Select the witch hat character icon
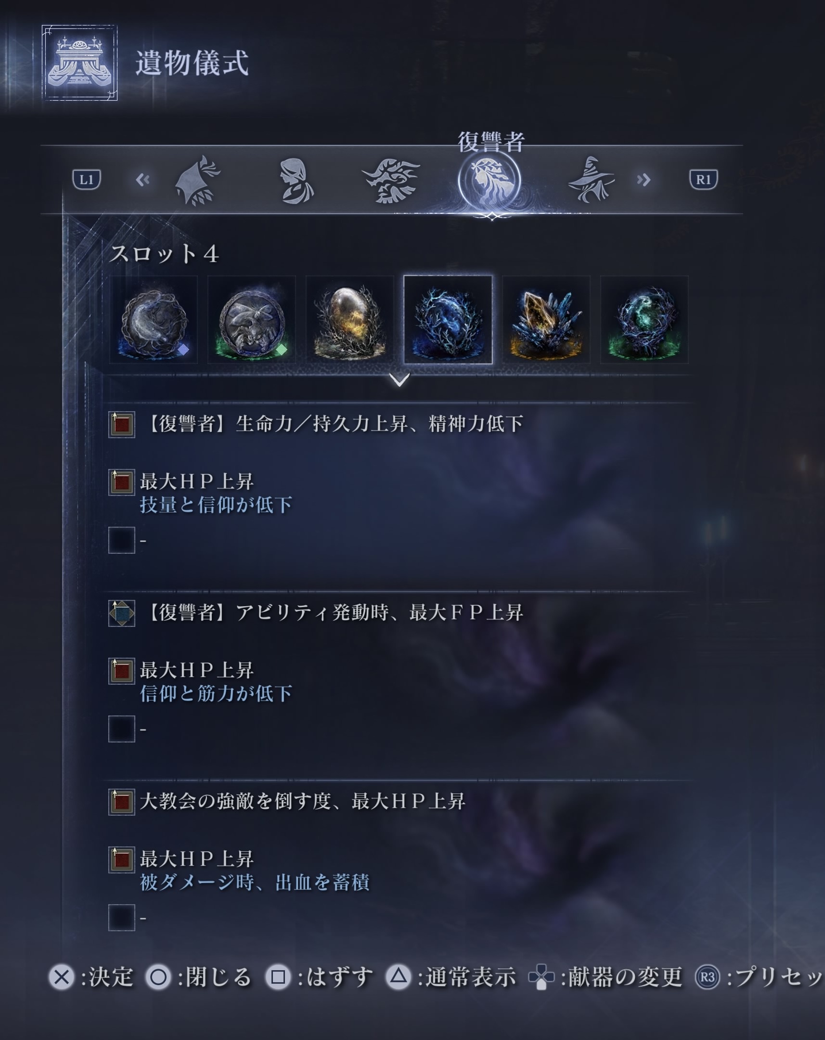 (591, 180)
